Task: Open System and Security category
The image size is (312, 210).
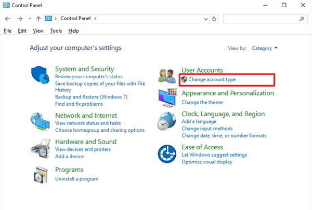Action: tap(85, 69)
